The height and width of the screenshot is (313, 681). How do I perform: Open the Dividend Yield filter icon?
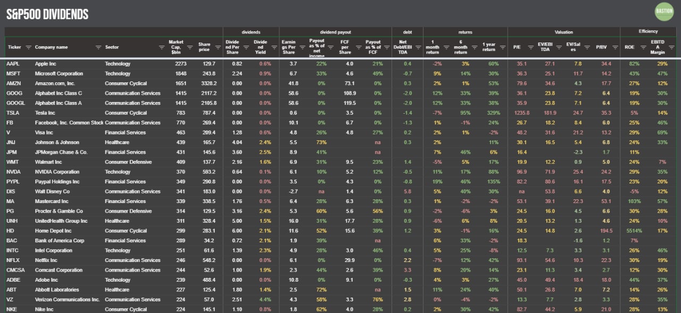pyautogui.click(x=273, y=47)
